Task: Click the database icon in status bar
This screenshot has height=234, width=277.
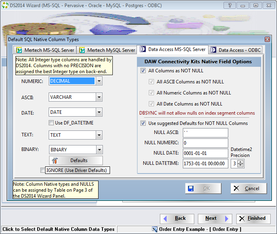Action: (x=155, y=229)
